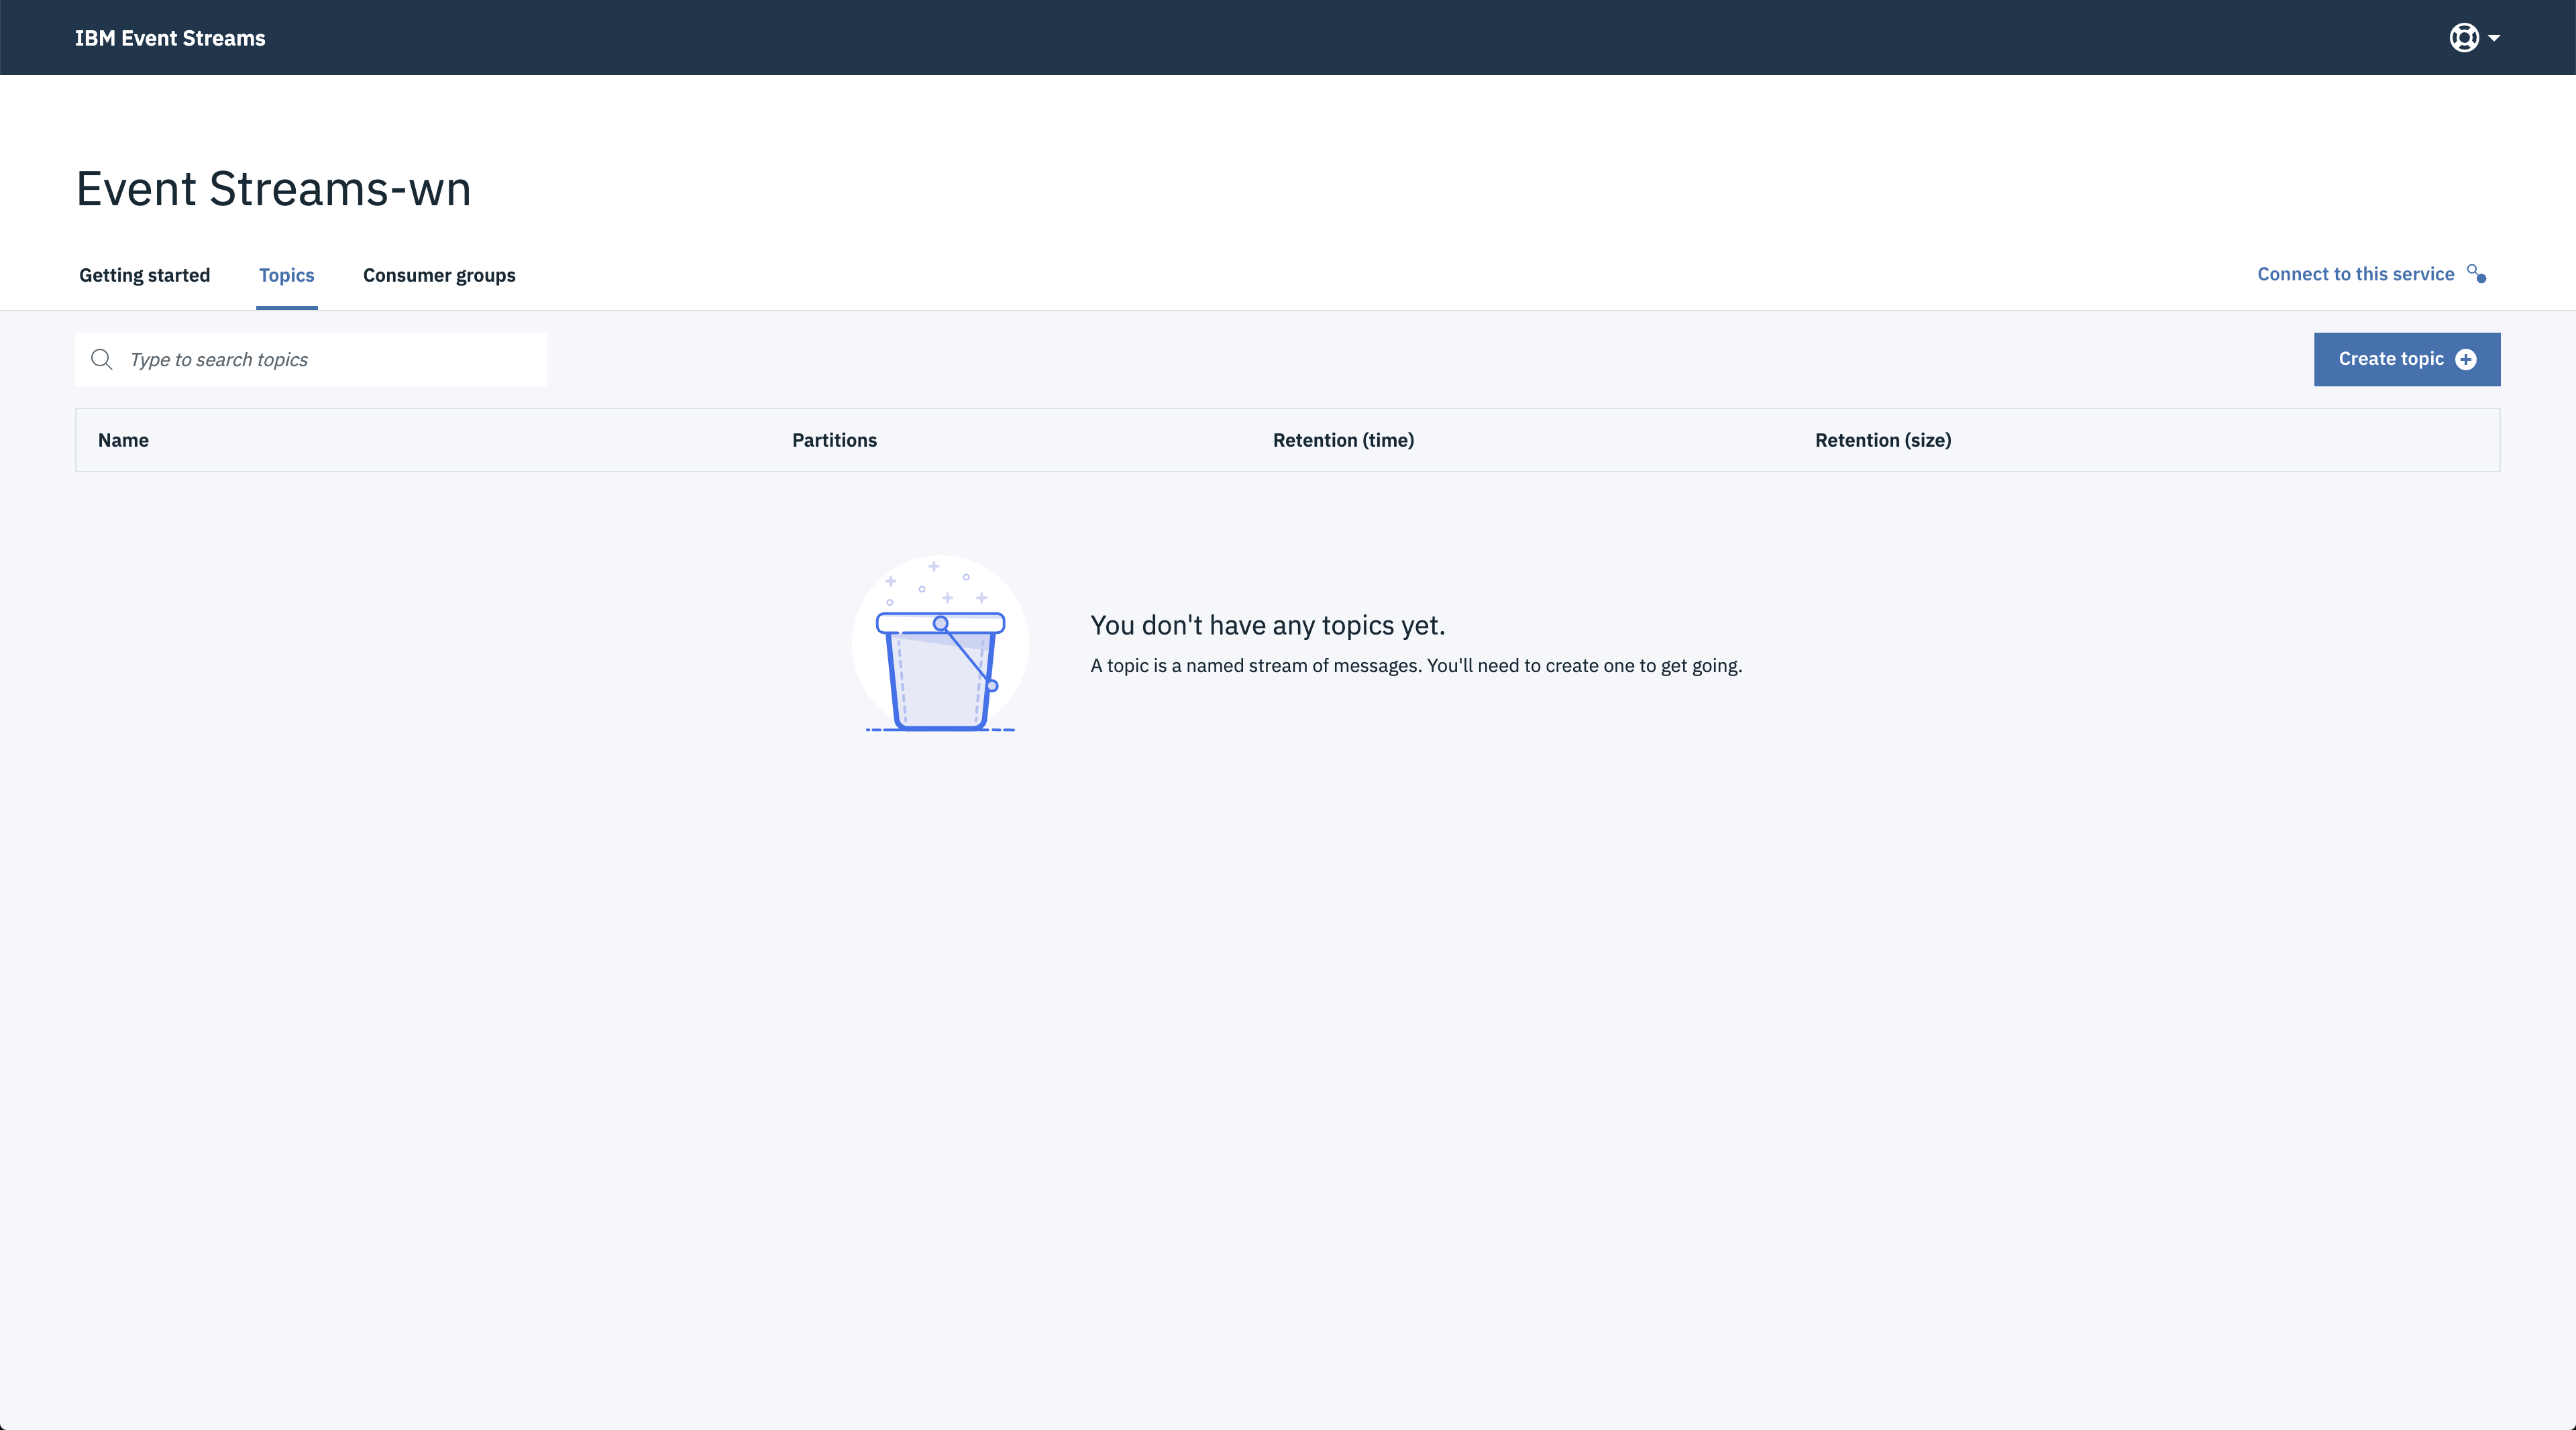This screenshot has width=2576, height=1430.
Task: Click the Retention (size) column header
Action: pyautogui.click(x=1882, y=440)
